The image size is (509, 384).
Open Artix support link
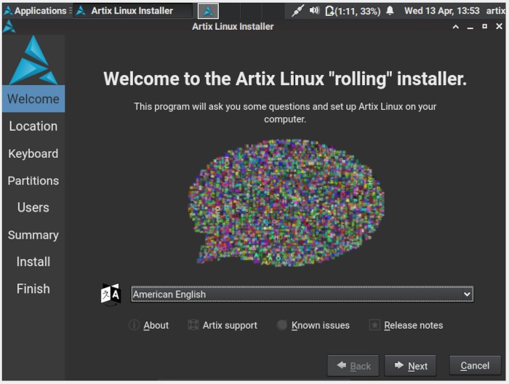coord(223,325)
